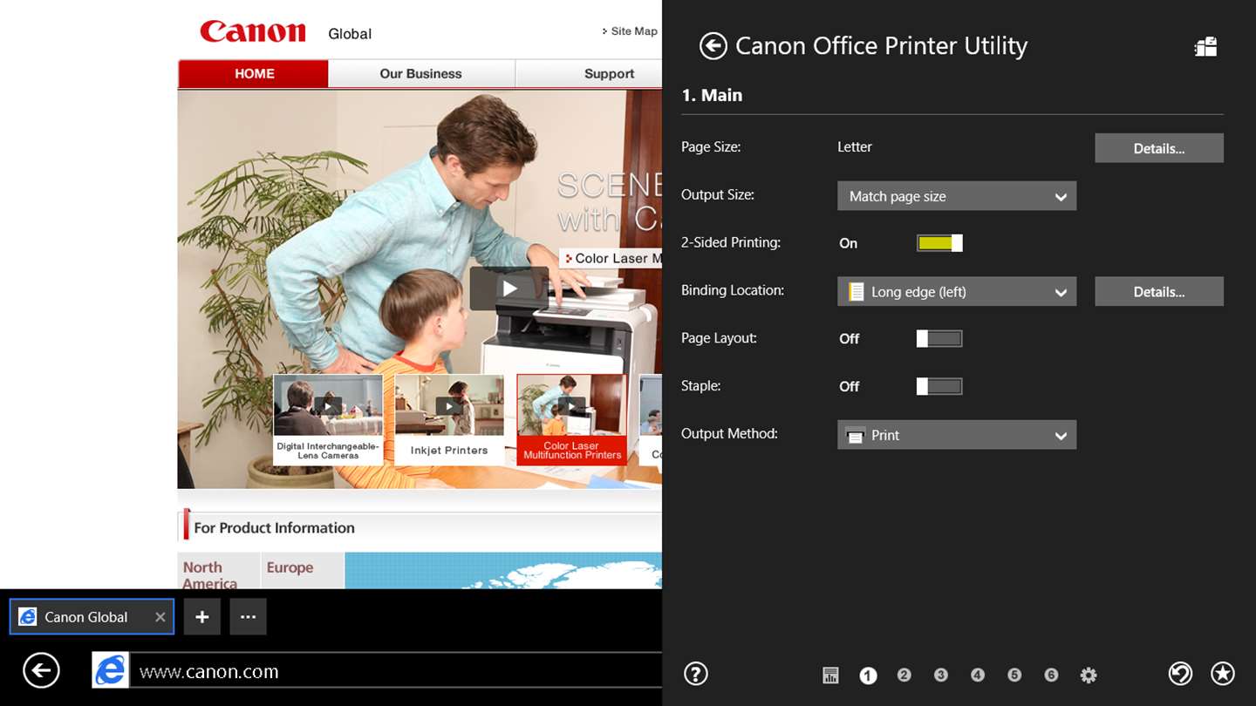Click the www.canon.com address field
Screen dimensions: 1256x706
click(396, 672)
